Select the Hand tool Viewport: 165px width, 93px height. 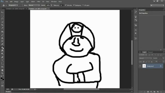pyautogui.click(x=2, y=70)
